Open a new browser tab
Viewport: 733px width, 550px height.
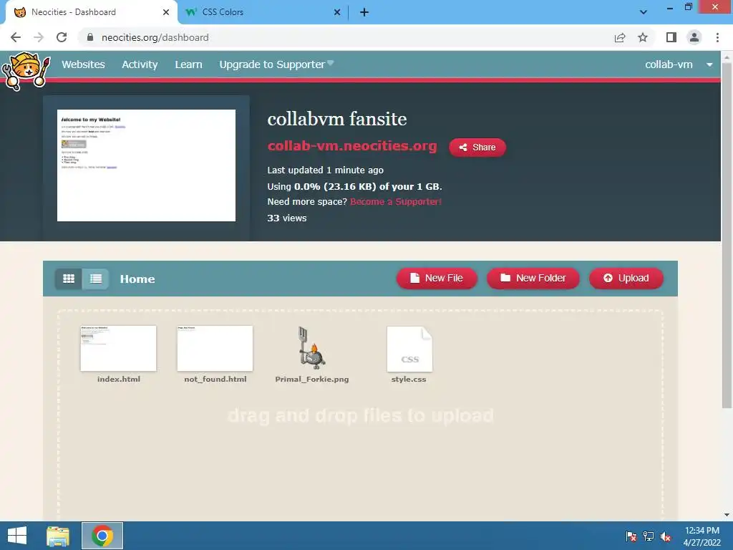click(x=364, y=13)
